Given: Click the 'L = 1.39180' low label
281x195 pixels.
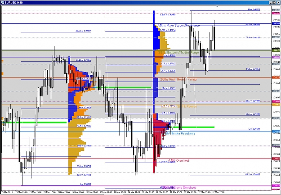Looking at the screenshot, I should [x=254, y=129].
